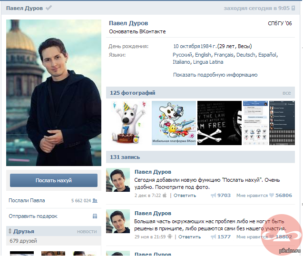Select the Italiano language link
The width and height of the screenshot is (303, 256).
pyautogui.click(x=181, y=62)
